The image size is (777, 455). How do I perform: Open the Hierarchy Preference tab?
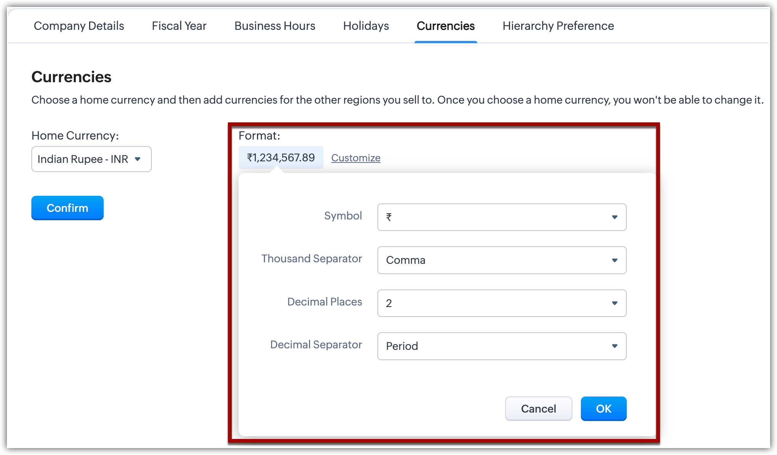[558, 26]
